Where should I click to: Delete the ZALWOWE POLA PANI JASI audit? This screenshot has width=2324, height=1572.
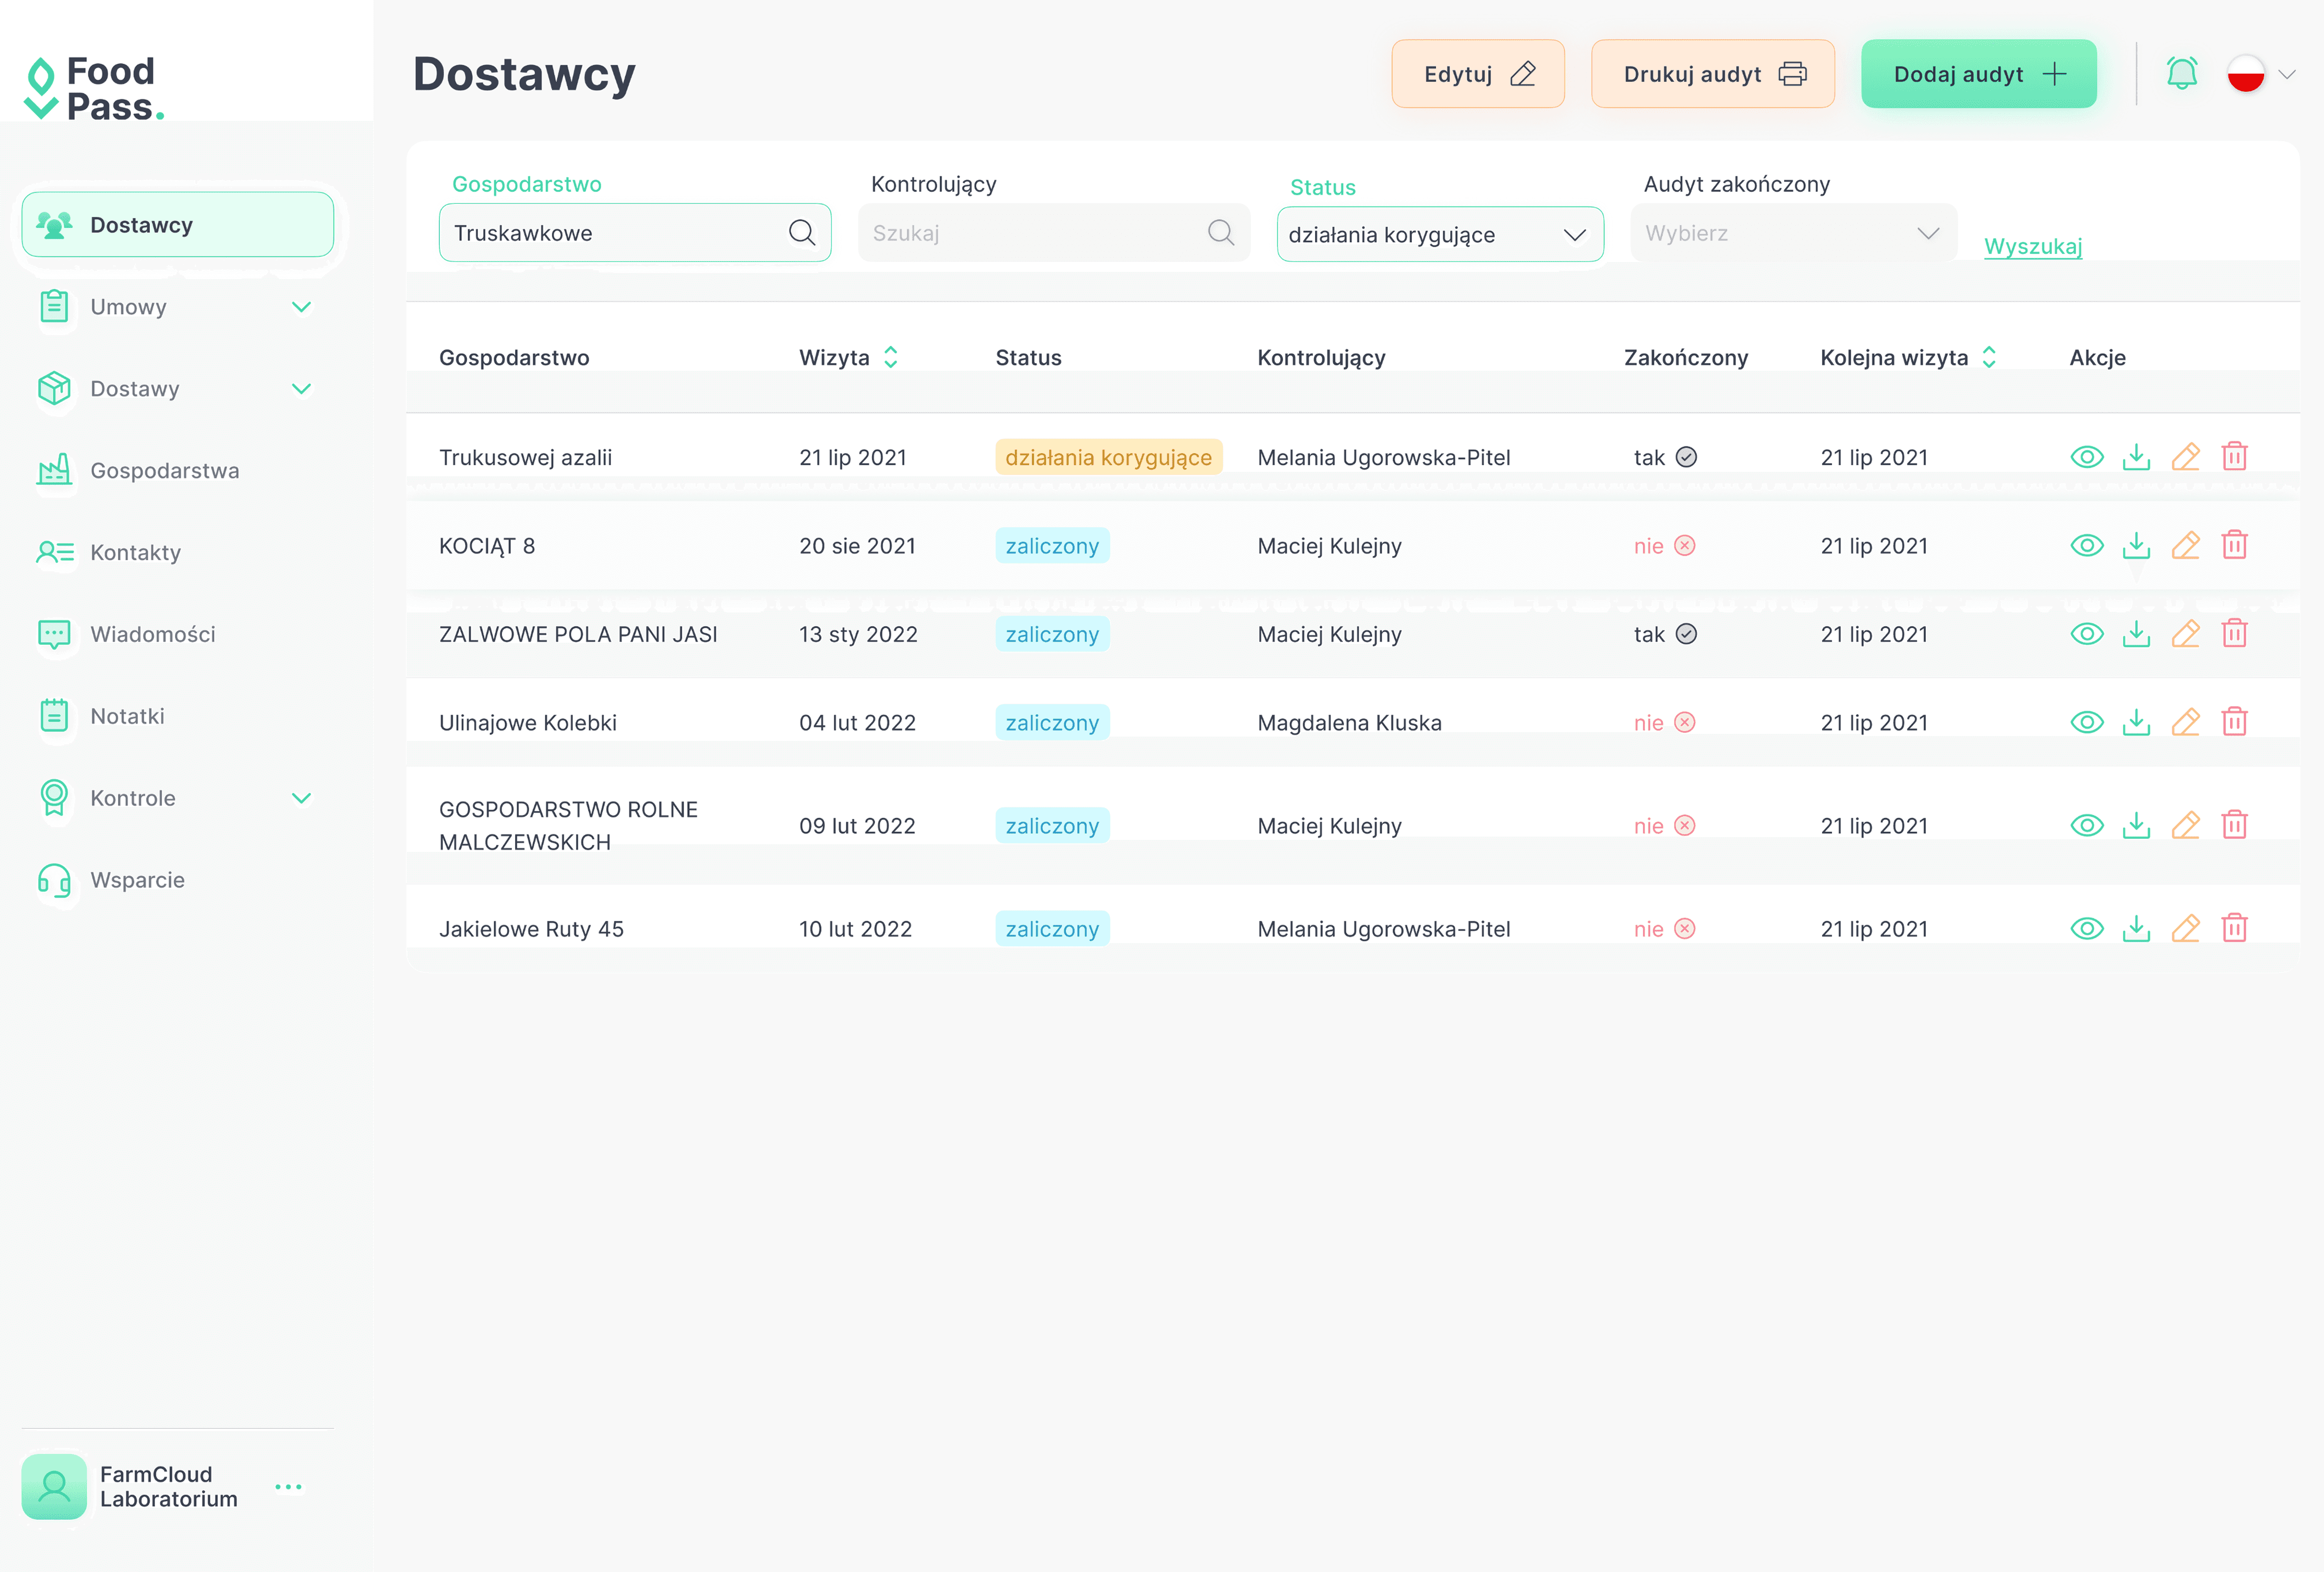tap(2234, 634)
